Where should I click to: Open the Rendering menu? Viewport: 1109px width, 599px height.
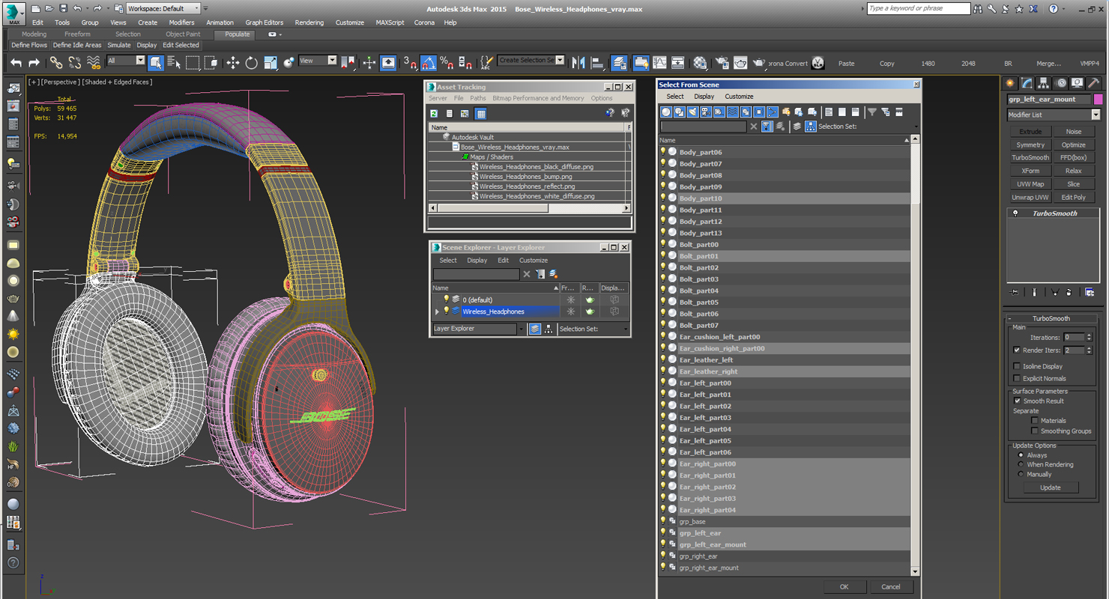309,22
